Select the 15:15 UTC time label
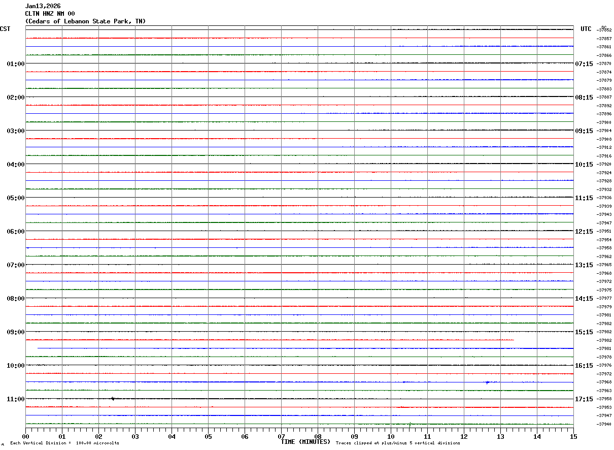Viewport: 614px width, 450px height. 584,332
